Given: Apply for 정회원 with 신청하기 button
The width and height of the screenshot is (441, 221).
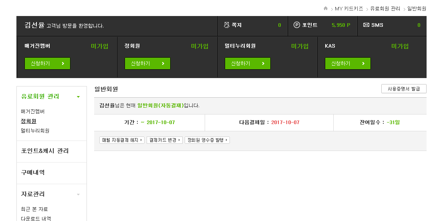Looking at the screenshot, I should [x=147, y=64].
